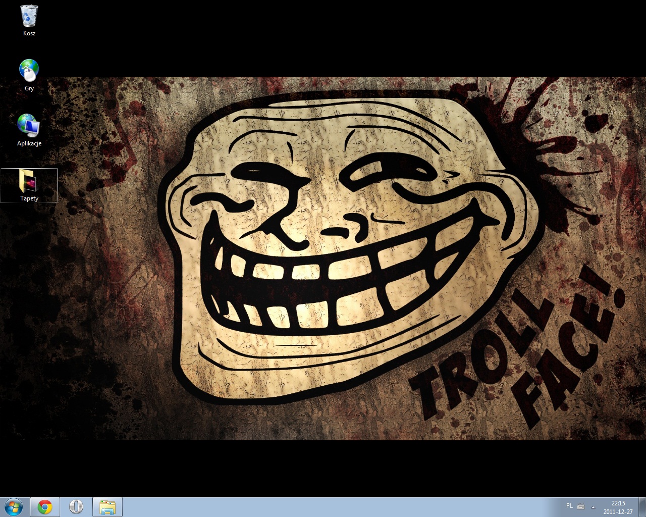Click the keyboard layout icon in tray
646x517 pixels.
click(x=581, y=506)
